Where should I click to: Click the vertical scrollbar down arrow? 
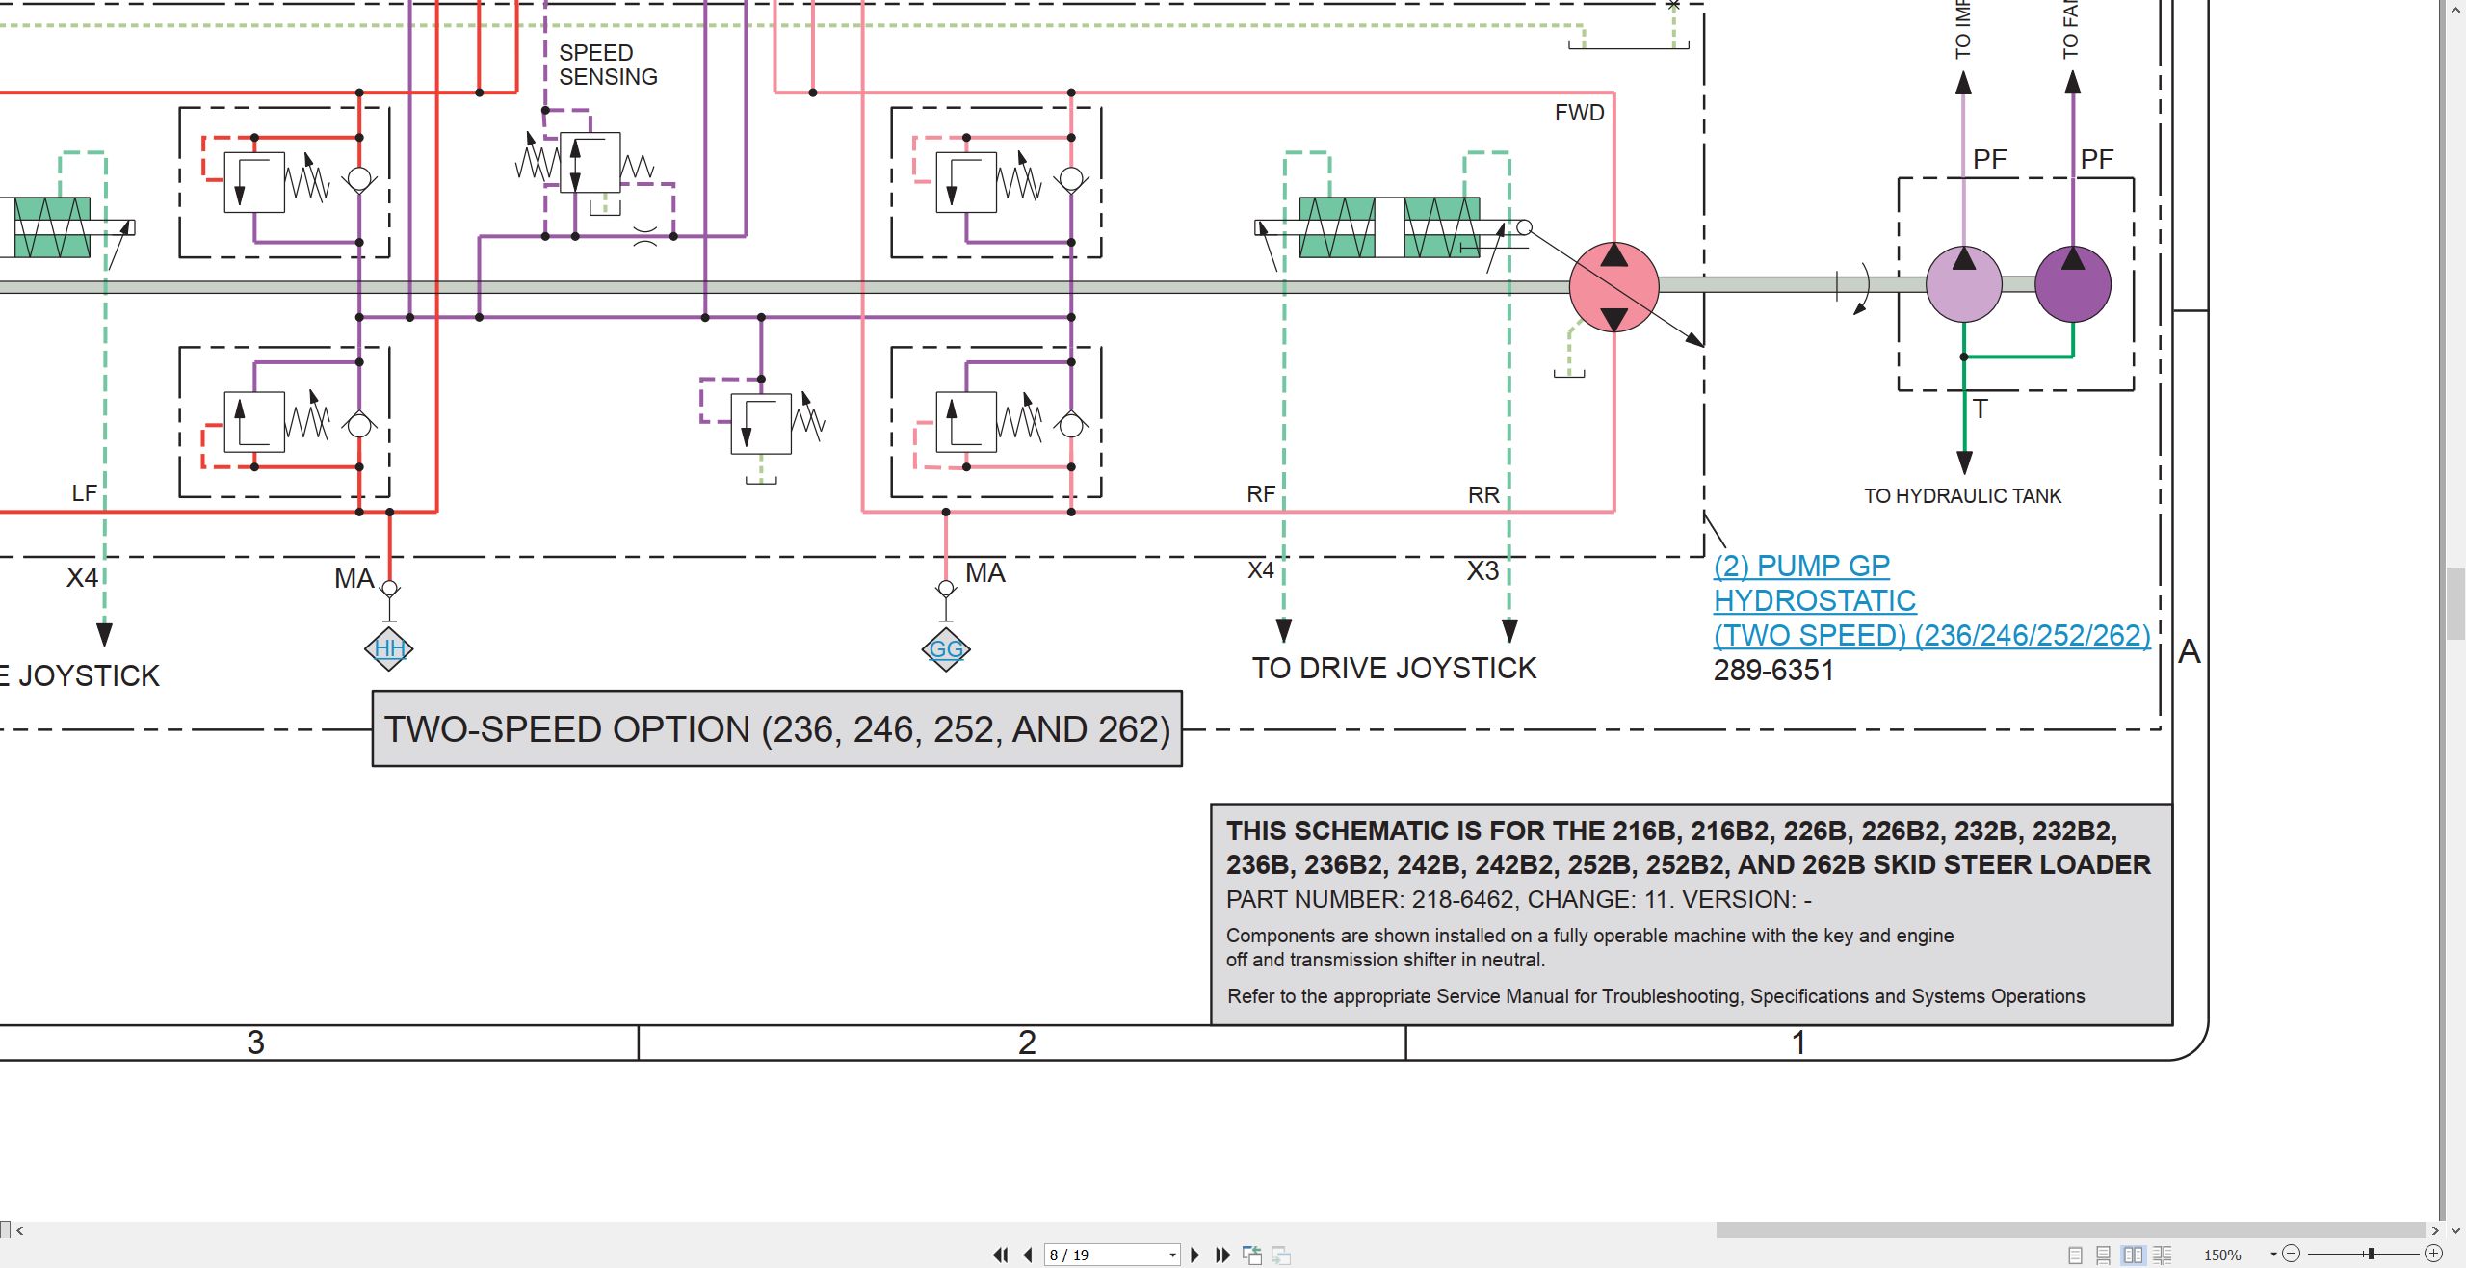[2454, 1230]
